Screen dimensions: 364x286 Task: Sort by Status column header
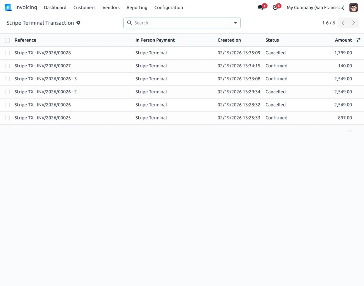[x=272, y=40]
